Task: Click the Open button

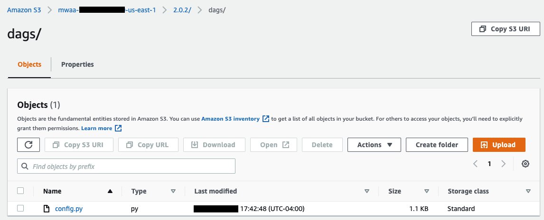Action: click(x=274, y=145)
